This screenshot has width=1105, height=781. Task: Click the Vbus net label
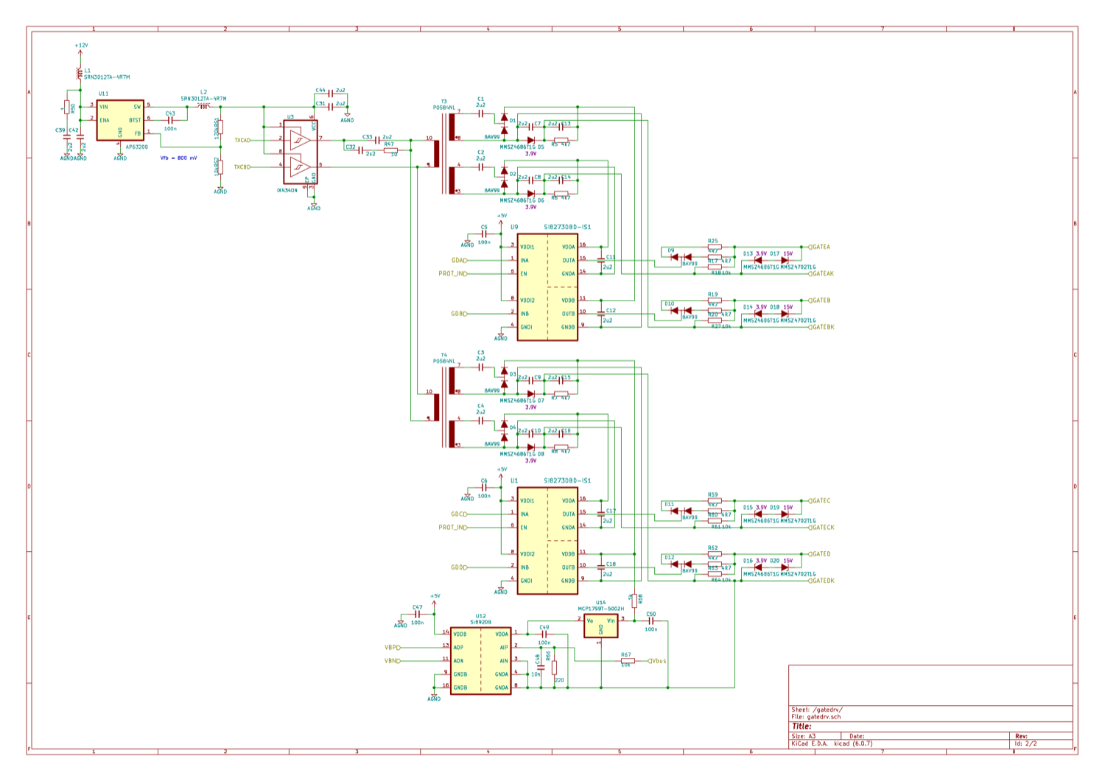[657, 661]
